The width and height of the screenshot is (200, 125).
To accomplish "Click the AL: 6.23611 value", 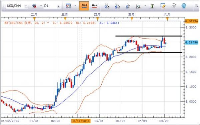I will click(109, 23).
